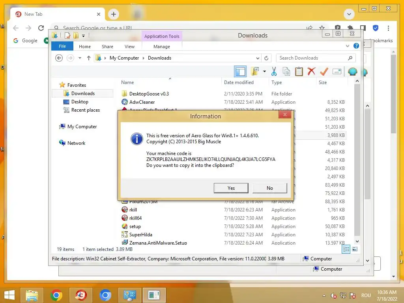Go back in Explorer navigation
Viewport: 404px width, 303px height.
point(59,58)
